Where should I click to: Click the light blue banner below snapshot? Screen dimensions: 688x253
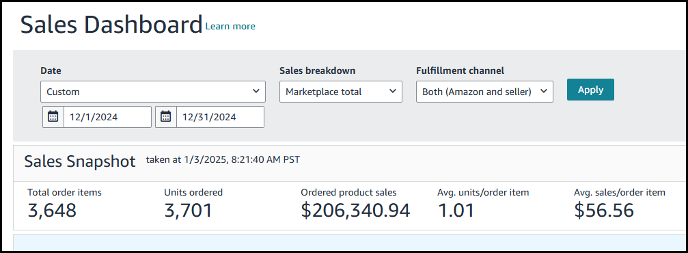click(x=350, y=243)
